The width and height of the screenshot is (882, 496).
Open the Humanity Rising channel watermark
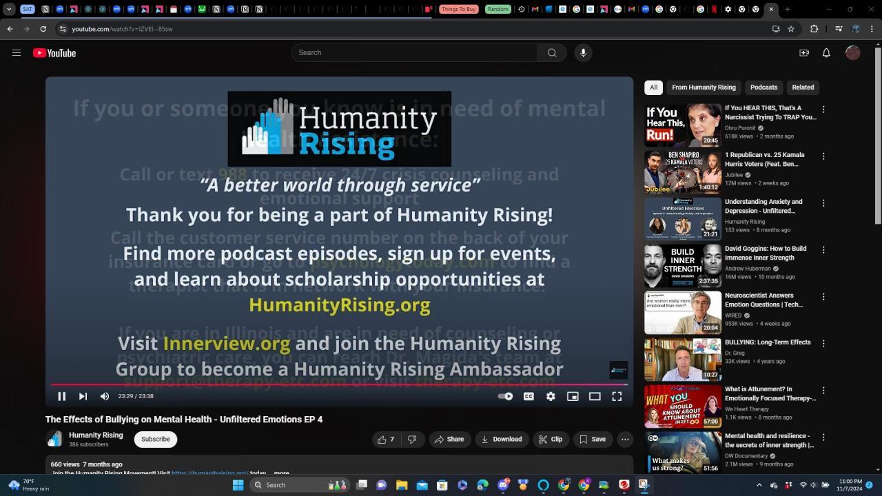pyautogui.click(x=618, y=370)
